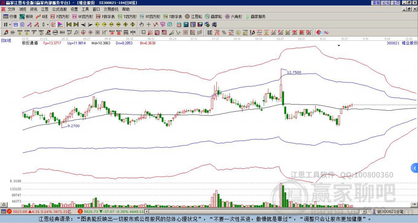Open the 9P四方形 tool
This screenshot has height=223, width=418.
point(82,16)
